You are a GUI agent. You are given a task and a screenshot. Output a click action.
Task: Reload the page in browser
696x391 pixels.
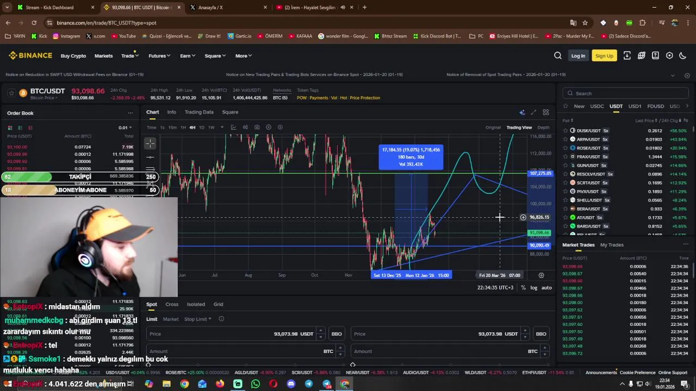(x=34, y=23)
